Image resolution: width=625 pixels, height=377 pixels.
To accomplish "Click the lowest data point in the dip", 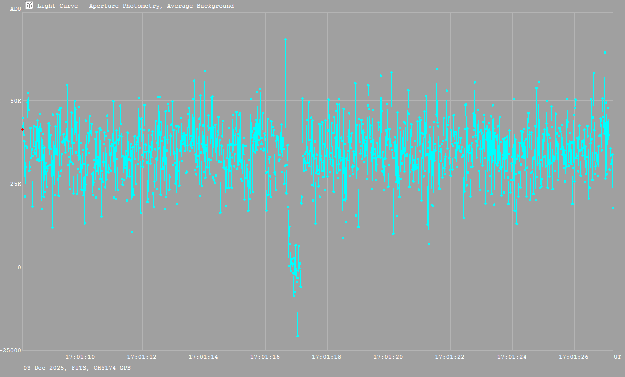I will click(x=297, y=336).
